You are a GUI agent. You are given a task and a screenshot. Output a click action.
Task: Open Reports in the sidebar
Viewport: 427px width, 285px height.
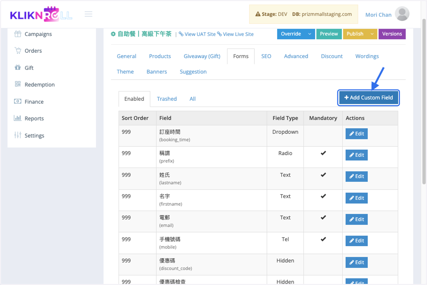tap(34, 118)
